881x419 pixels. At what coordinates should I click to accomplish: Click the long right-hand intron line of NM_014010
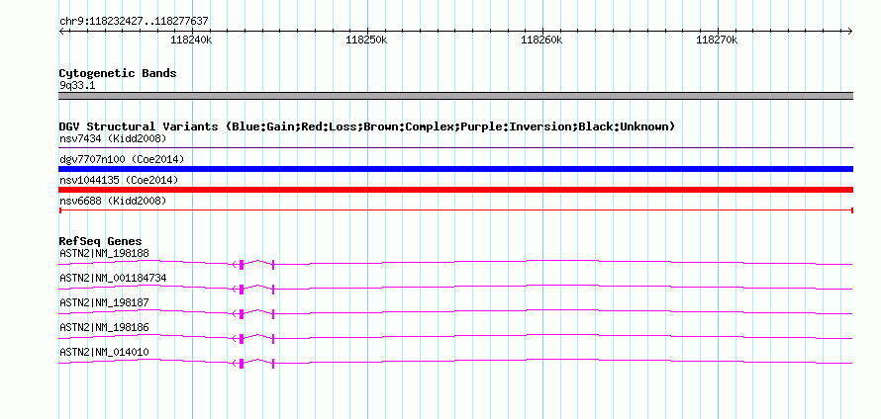point(563,359)
